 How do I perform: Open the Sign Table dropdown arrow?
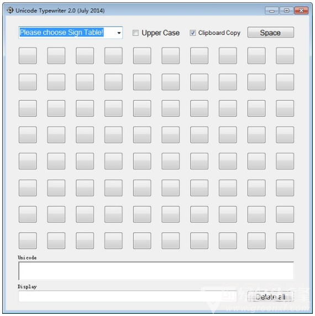[119, 33]
